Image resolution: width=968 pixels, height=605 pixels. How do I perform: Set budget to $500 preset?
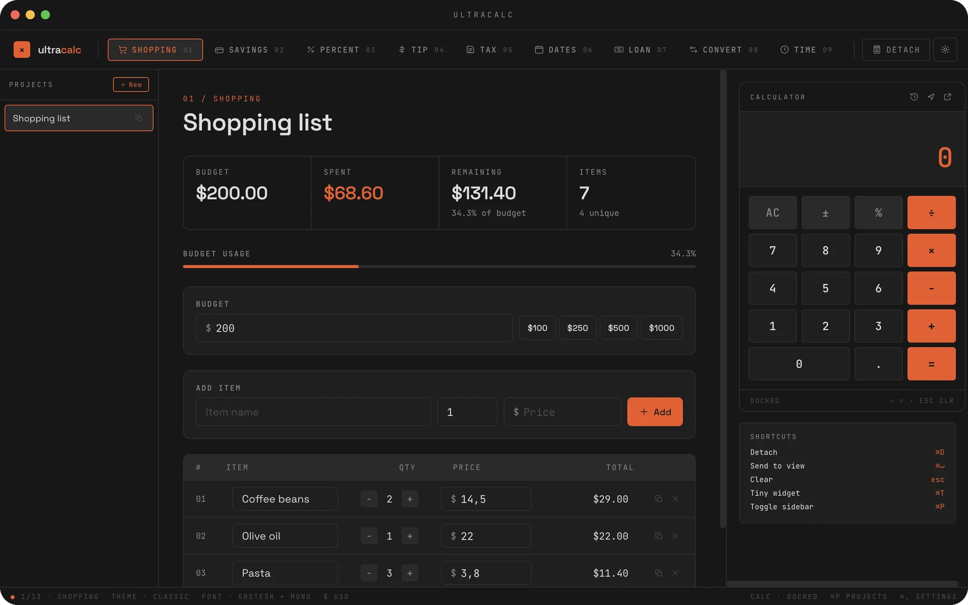pyautogui.click(x=618, y=328)
